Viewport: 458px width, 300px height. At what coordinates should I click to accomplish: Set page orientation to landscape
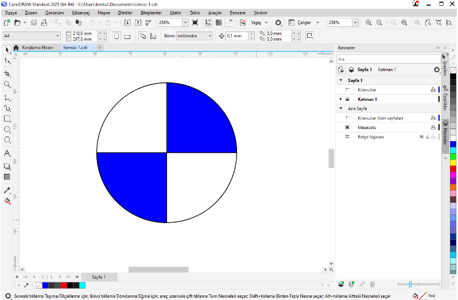tap(127, 36)
